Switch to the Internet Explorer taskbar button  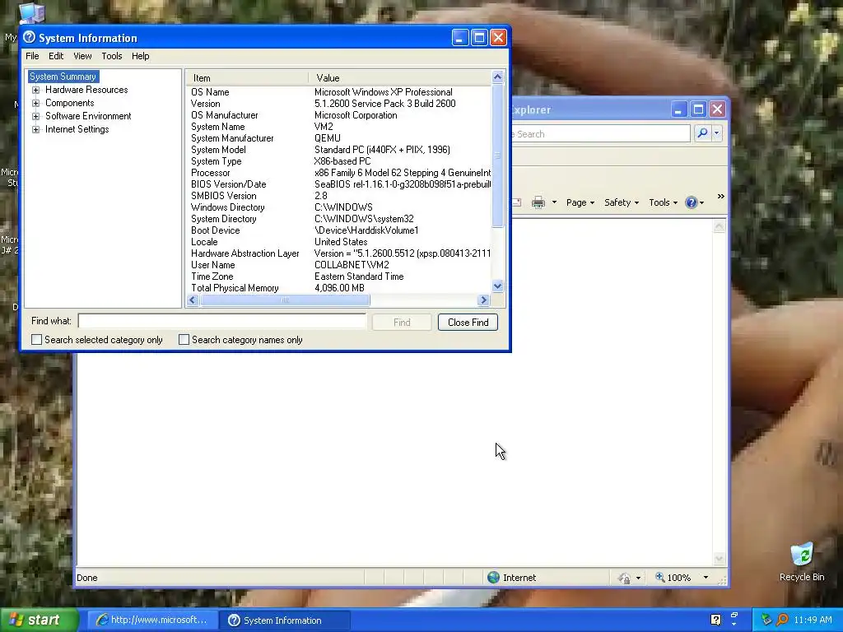tap(152, 620)
